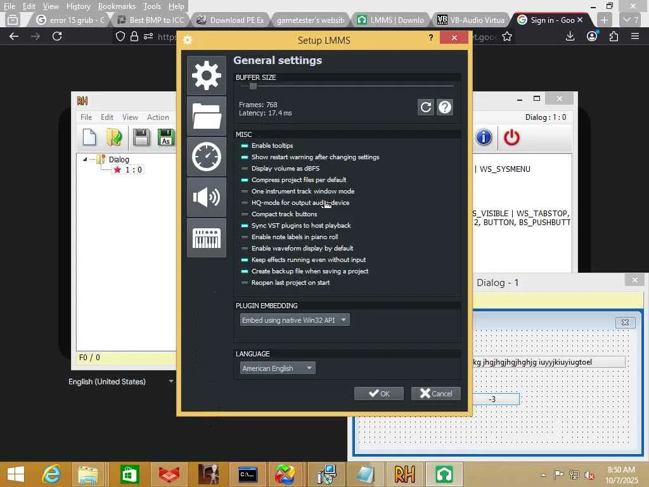Click the Save floppy icon in RH window

point(141,138)
